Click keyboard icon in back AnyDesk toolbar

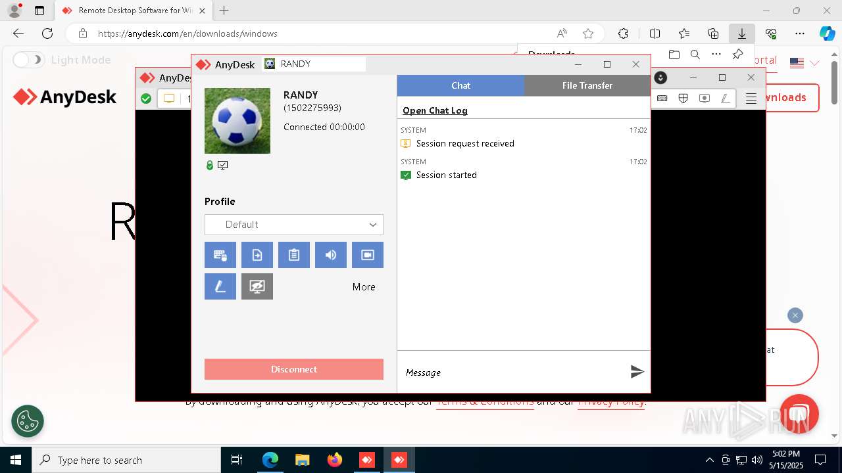662,99
